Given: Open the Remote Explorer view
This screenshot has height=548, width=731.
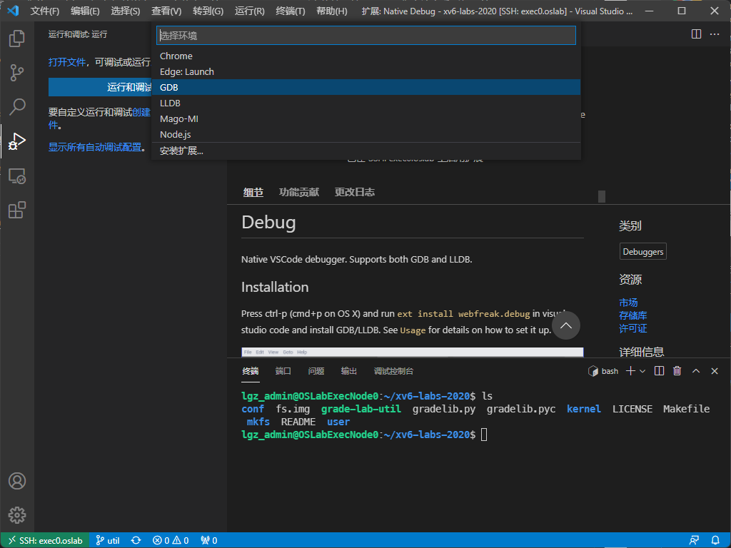Looking at the screenshot, I should click(17, 176).
